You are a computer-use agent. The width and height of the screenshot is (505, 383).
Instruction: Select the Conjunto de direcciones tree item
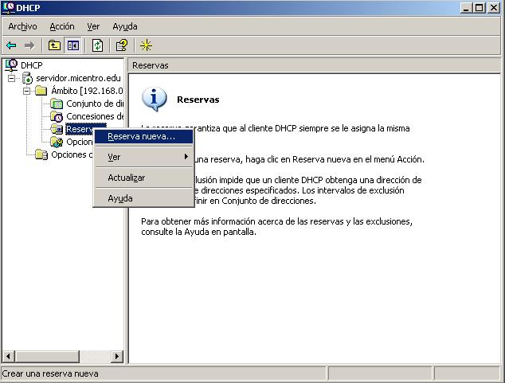94,104
